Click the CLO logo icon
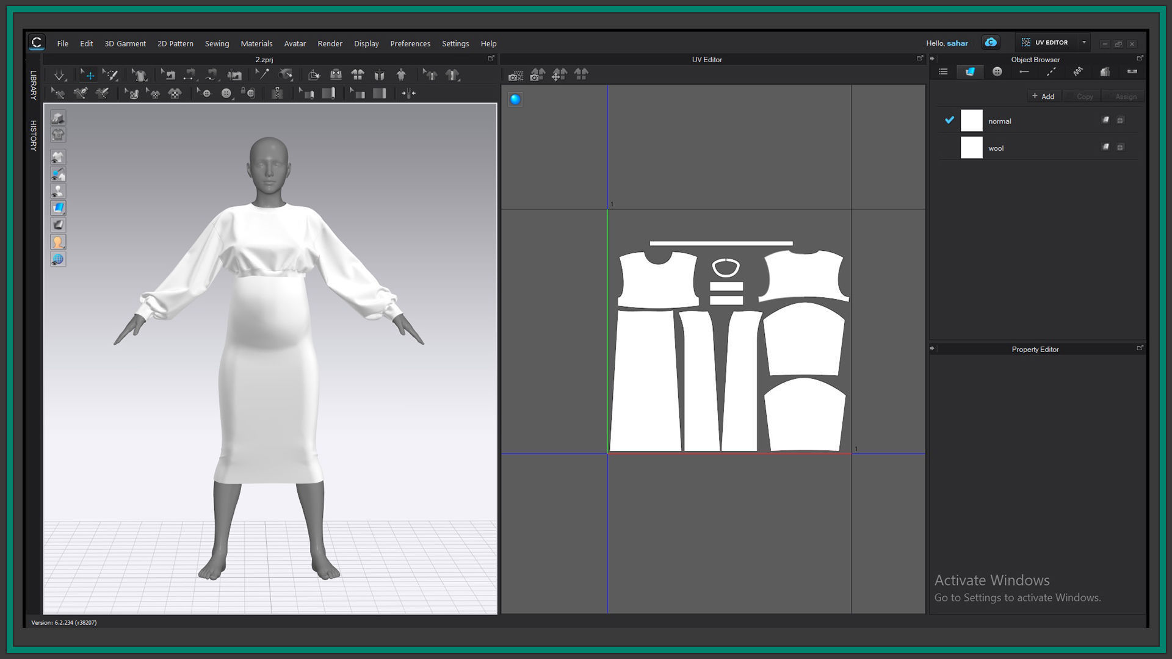This screenshot has width=1172, height=659. tap(37, 42)
